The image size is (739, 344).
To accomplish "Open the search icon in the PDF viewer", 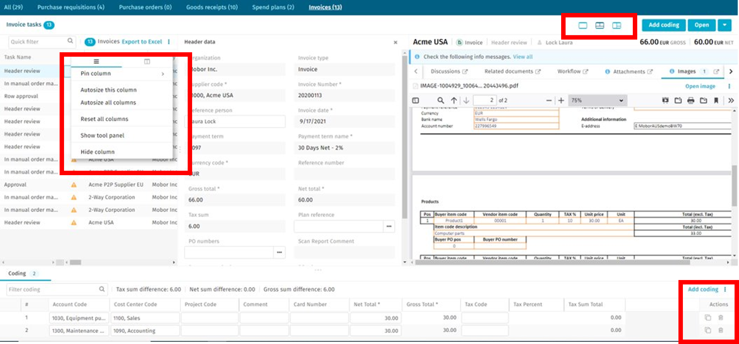I will click(440, 100).
